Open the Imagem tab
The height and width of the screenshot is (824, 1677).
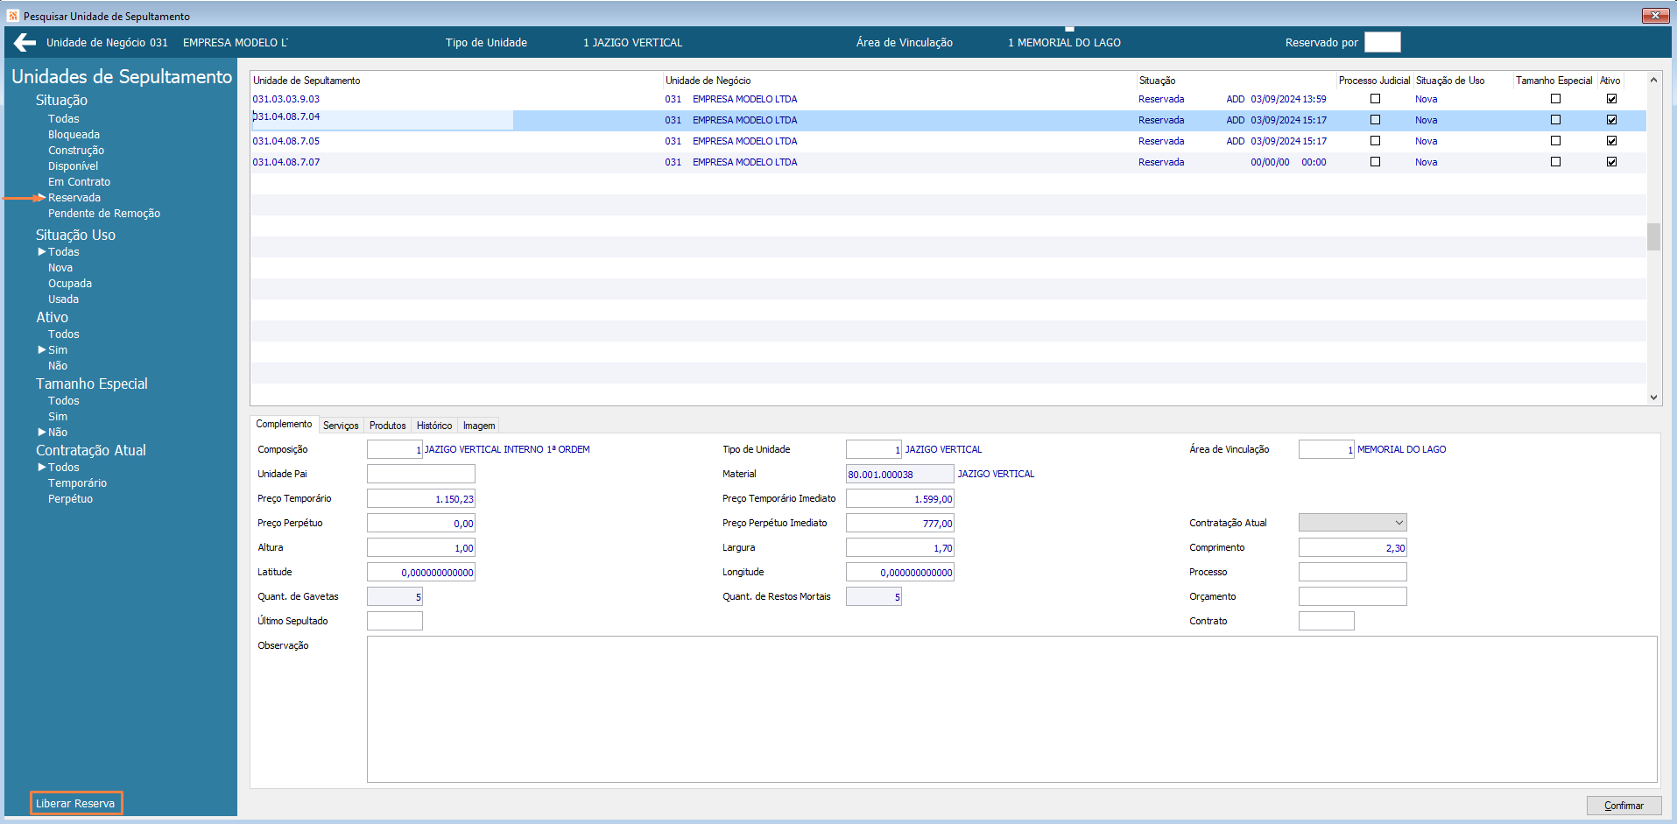[479, 426]
